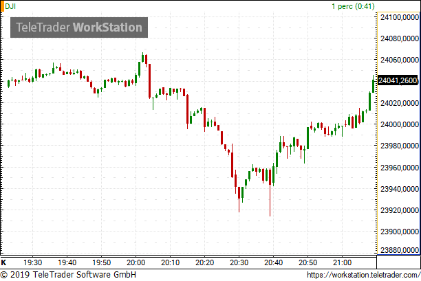Click the 24020,0000 price axis label

pyautogui.click(x=400, y=103)
